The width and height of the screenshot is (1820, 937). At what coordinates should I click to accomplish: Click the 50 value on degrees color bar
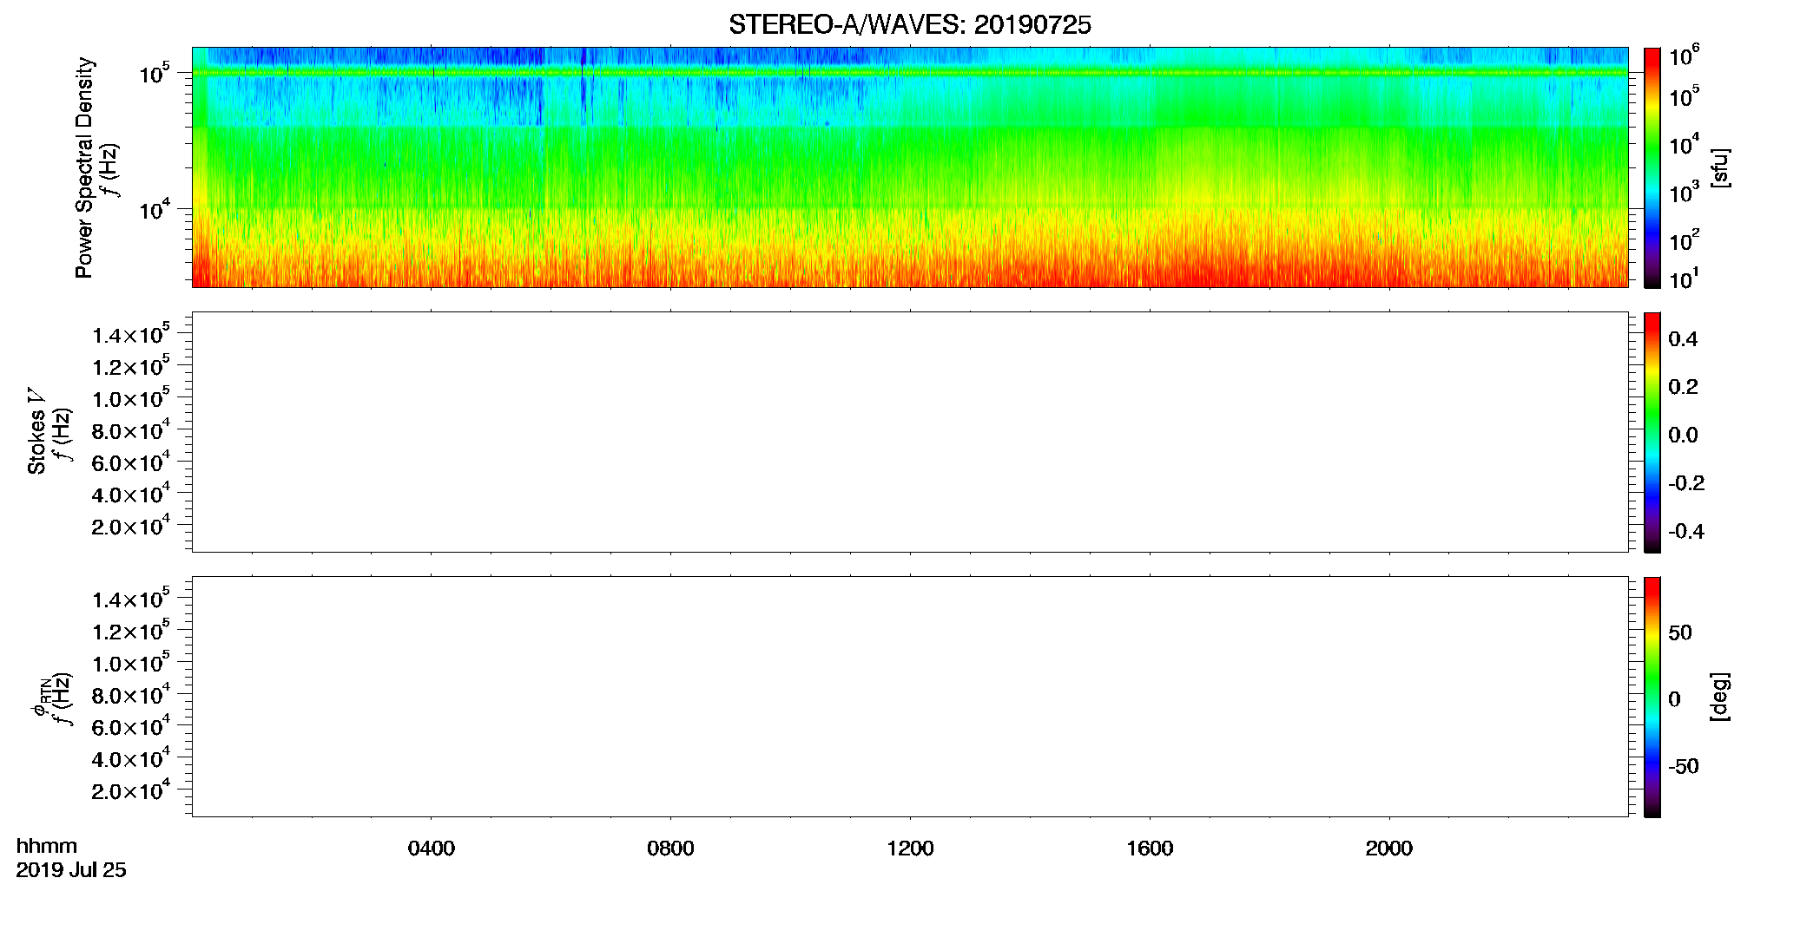(1680, 632)
